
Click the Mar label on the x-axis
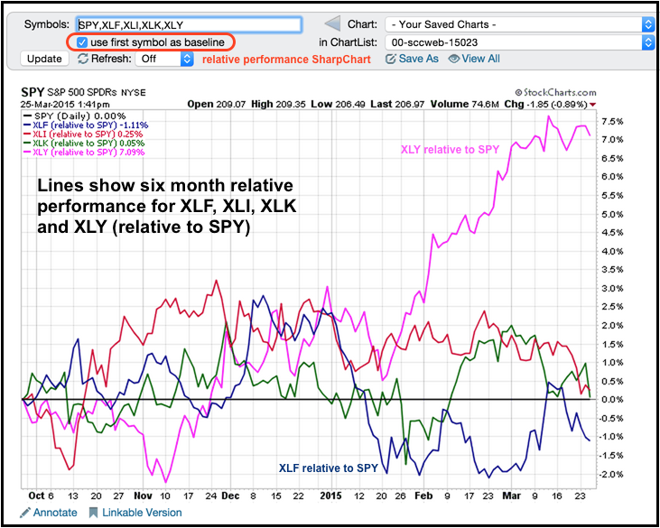click(x=512, y=496)
